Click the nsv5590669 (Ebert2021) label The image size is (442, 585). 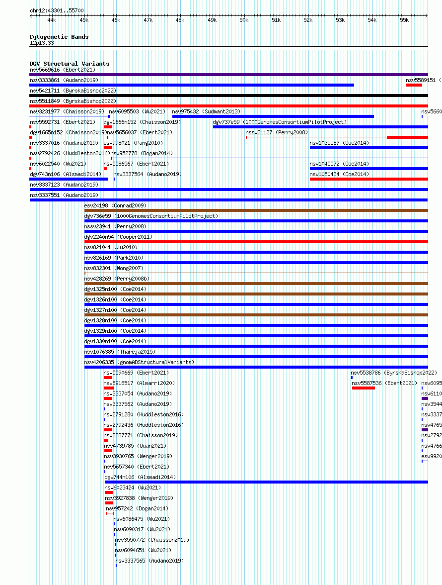tap(136, 373)
